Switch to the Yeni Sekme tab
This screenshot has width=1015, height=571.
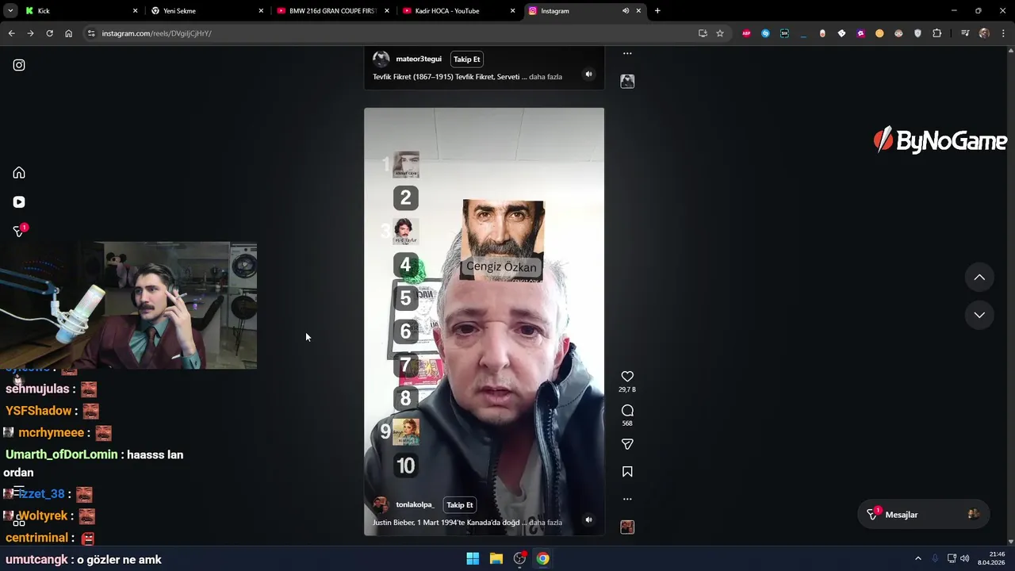[x=206, y=11]
